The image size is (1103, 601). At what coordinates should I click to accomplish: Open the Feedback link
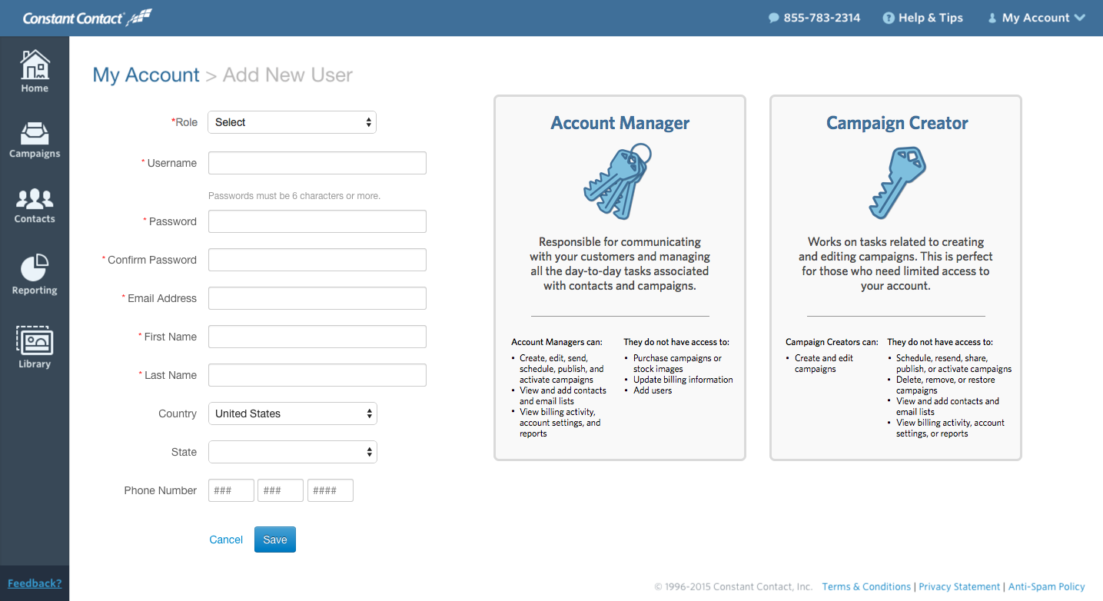click(x=35, y=583)
